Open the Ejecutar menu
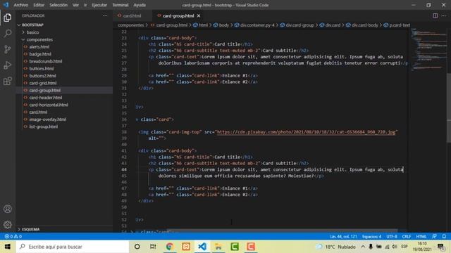Image resolution: width=451 pixels, height=253 pixels. 99,5
